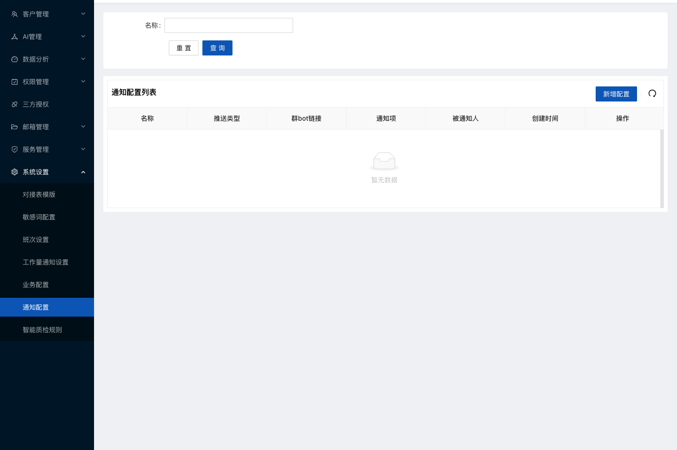Click the 三方授权 link icon
This screenshot has height=450, width=677.
click(x=15, y=104)
